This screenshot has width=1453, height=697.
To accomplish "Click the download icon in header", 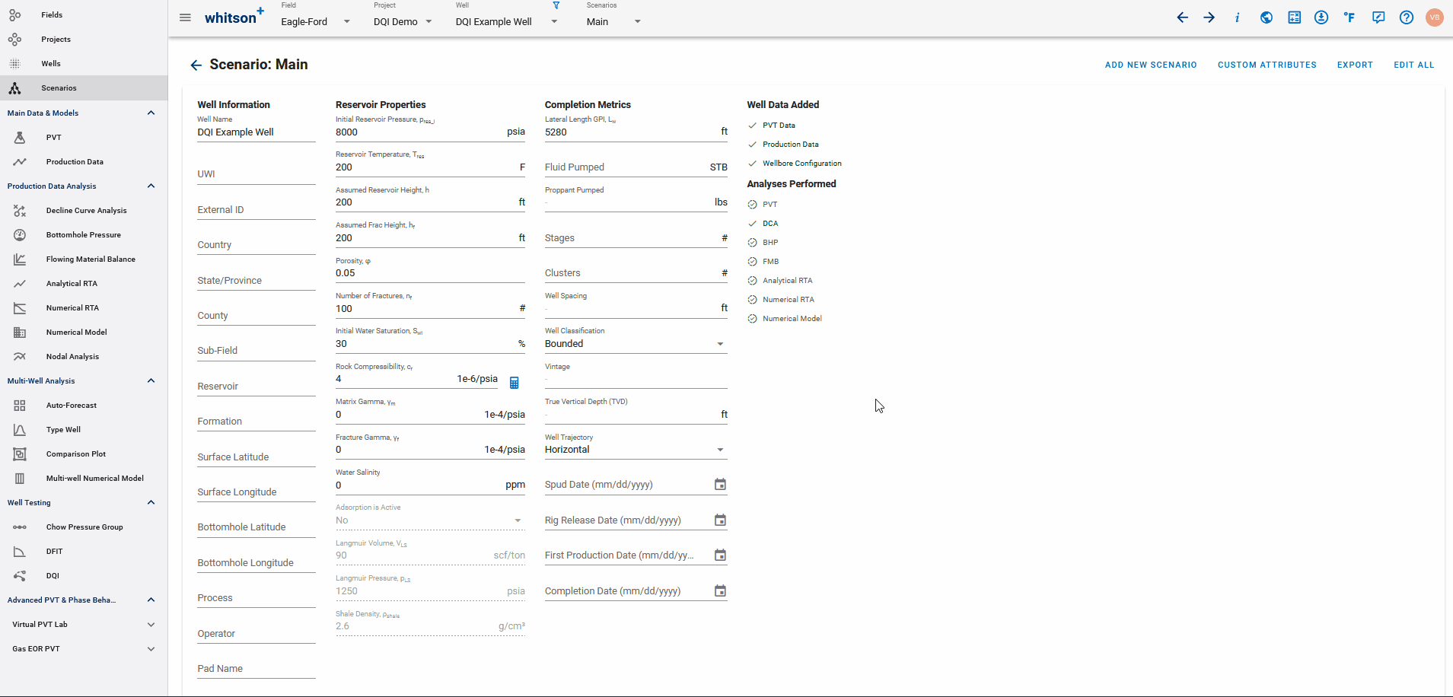I will (1321, 18).
